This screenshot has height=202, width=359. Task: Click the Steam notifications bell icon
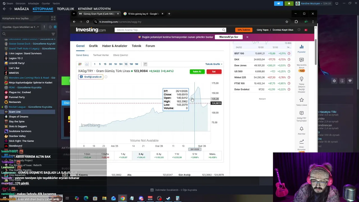pos(289,4)
